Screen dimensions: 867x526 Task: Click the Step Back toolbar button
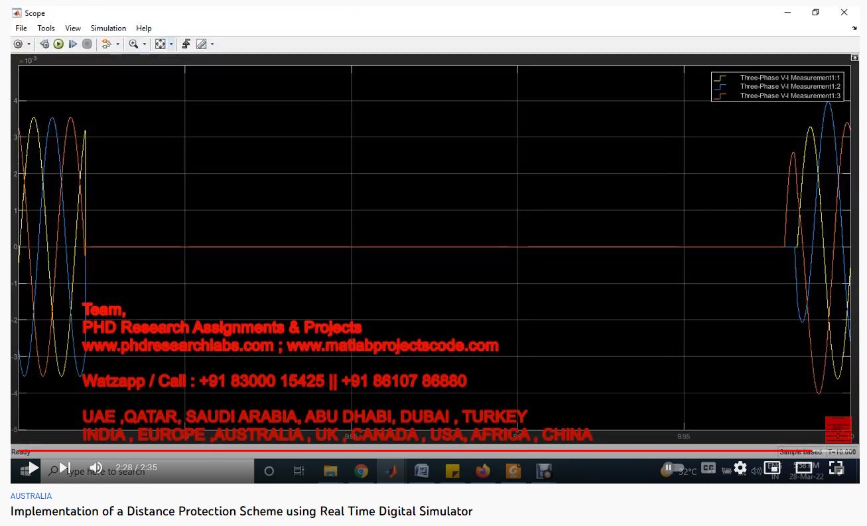click(44, 44)
